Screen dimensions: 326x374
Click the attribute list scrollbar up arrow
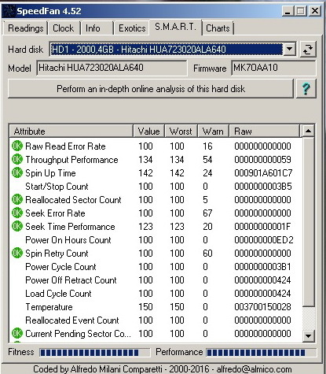pos(308,131)
